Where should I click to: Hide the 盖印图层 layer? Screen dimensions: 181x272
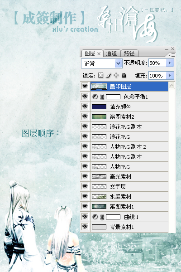[x=85, y=86]
